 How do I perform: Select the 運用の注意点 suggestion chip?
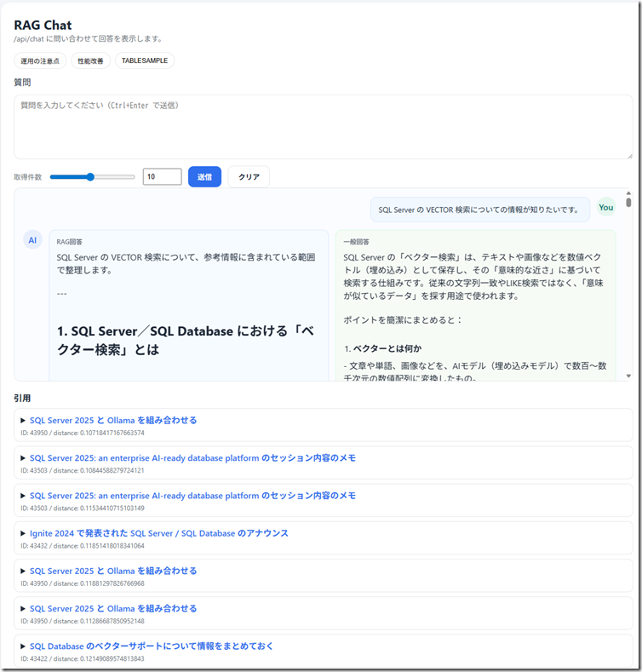pos(40,60)
